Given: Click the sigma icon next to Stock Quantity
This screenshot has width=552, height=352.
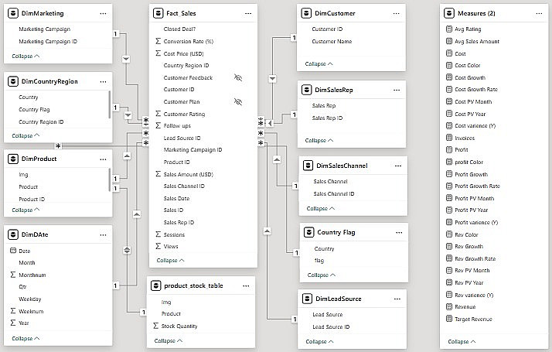Looking at the screenshot, I should 157,326.
